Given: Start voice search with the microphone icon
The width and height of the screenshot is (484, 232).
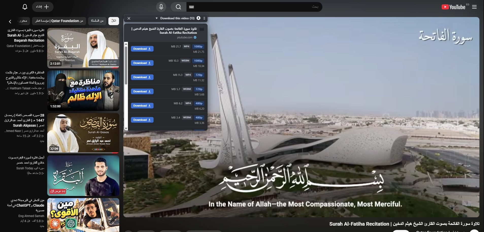Looking at the screenshot, I should coord(161,7).
